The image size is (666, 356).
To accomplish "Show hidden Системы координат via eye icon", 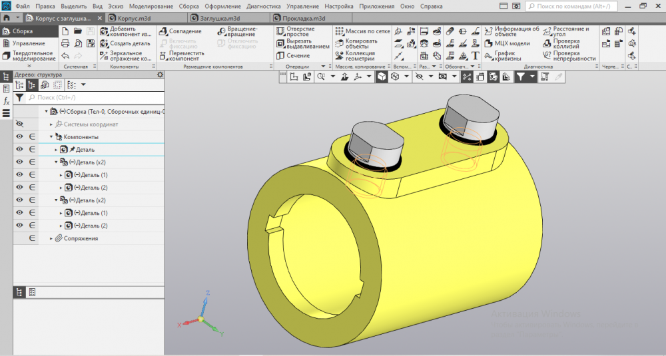I will coord(19,124).
